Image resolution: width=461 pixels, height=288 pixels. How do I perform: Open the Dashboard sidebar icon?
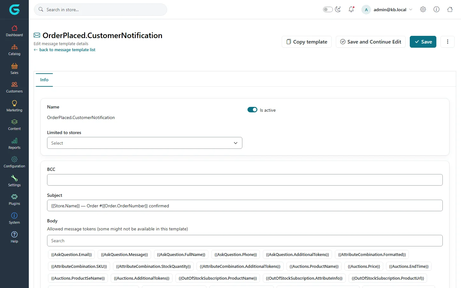tap(14, 31)
